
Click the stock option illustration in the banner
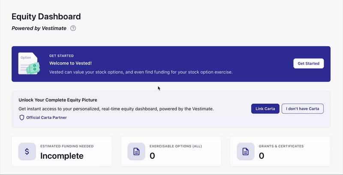(29, 64)
